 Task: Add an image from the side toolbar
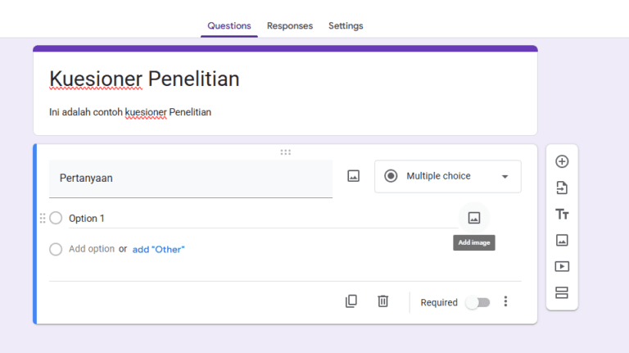(x=562, y=240)
